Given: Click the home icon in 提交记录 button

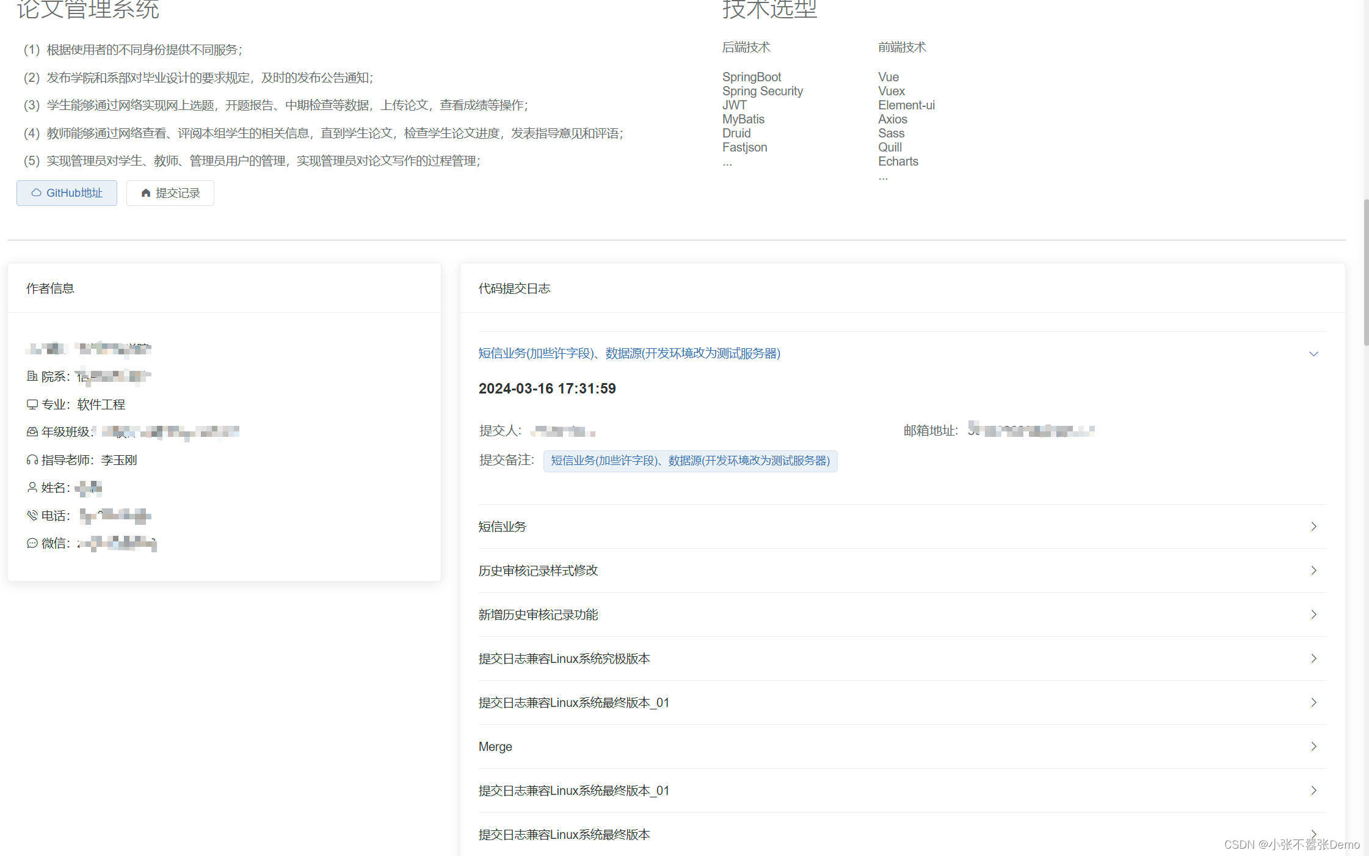Looking at the screenshot, I should tap(146, 193).
